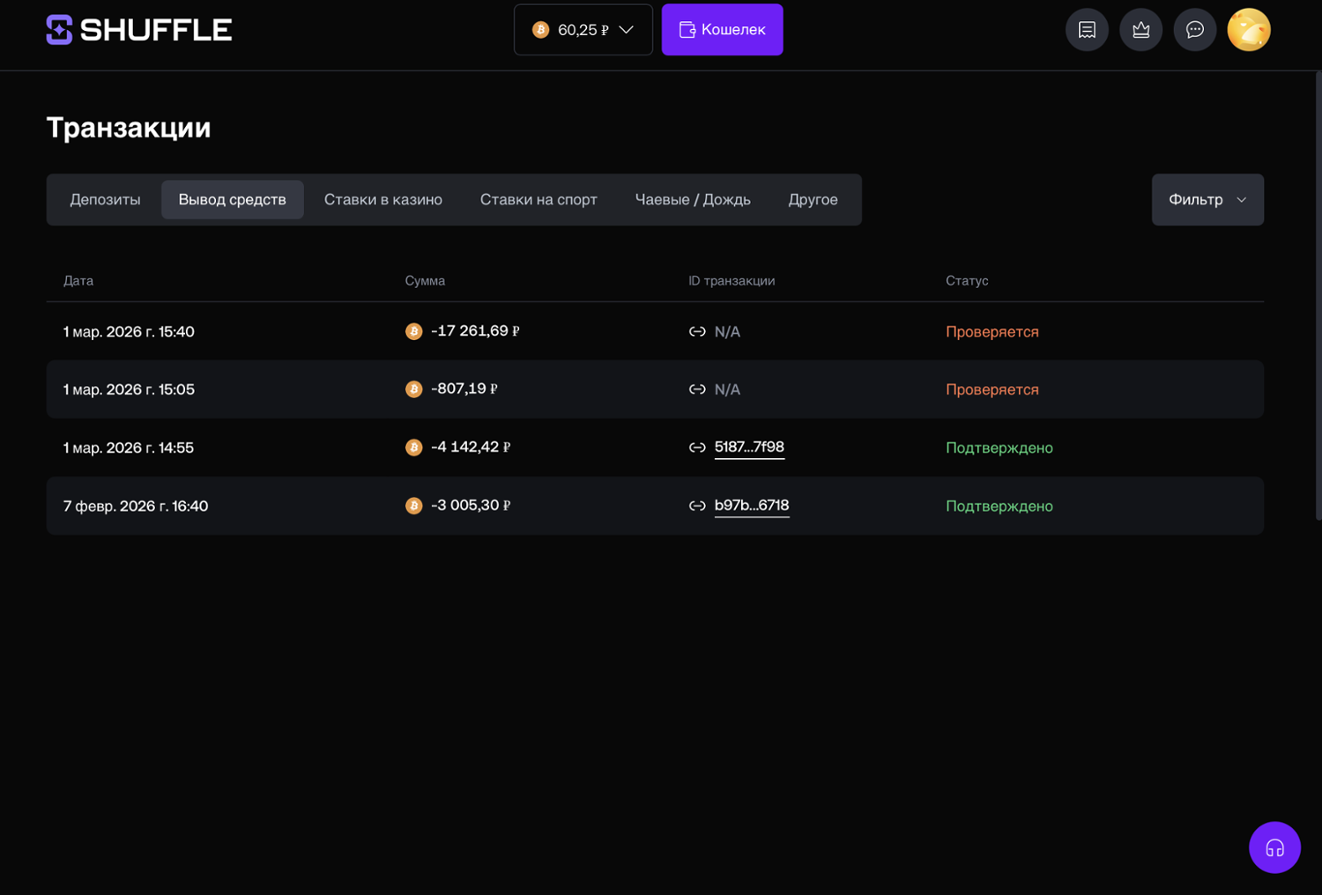This screenshot has height=895, width=1322.
Task: Expand the 60,25 ₽ balance dropdown
Action: pyautogui.click(x=626, y=30)
